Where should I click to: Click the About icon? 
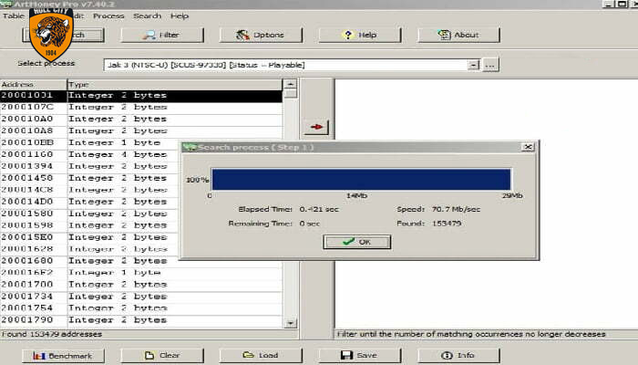tap(444, 35)
